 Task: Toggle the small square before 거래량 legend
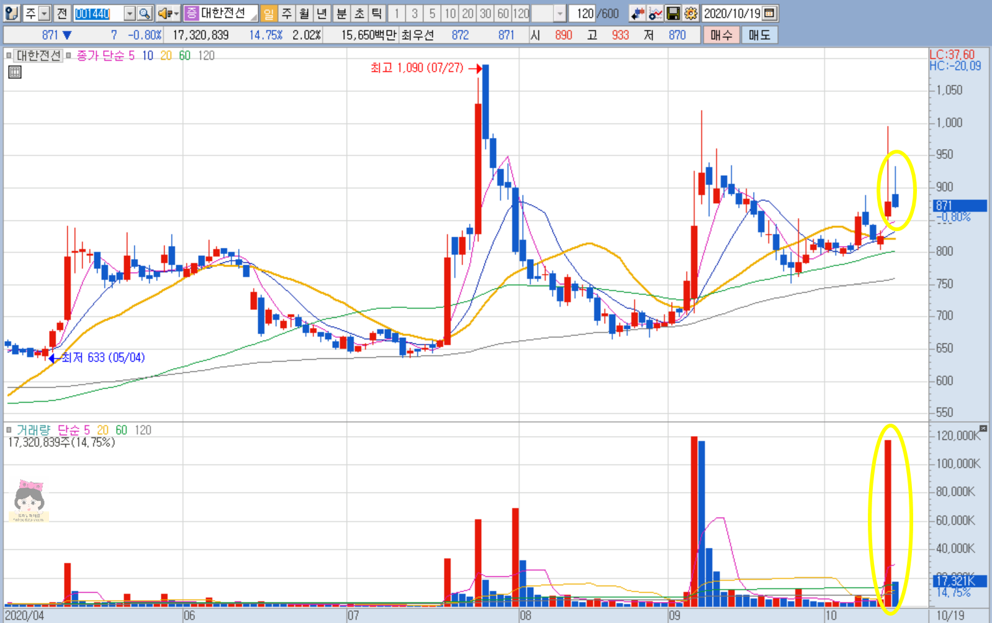[x=9, y=430]
